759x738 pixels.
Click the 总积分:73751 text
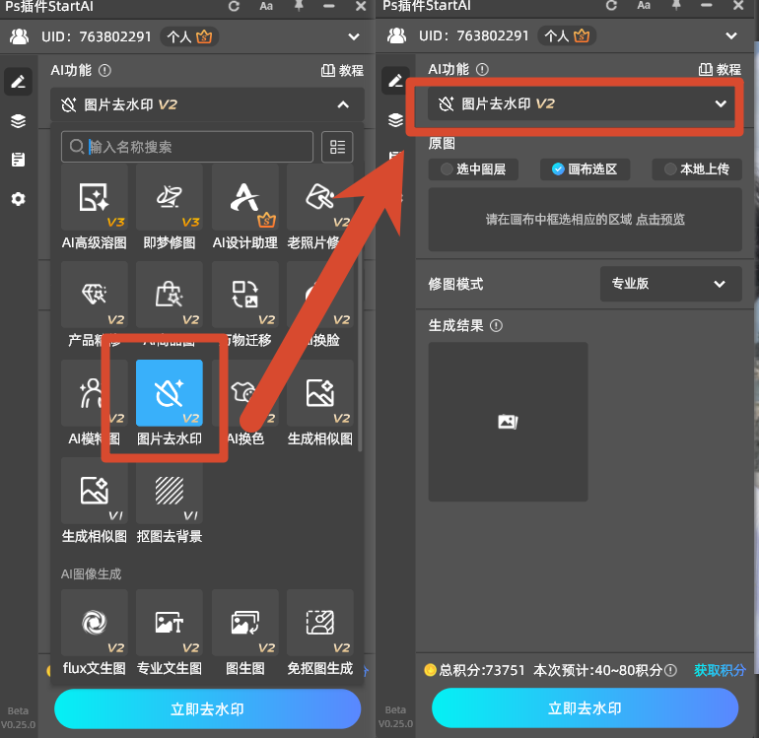tap(482, 670)
